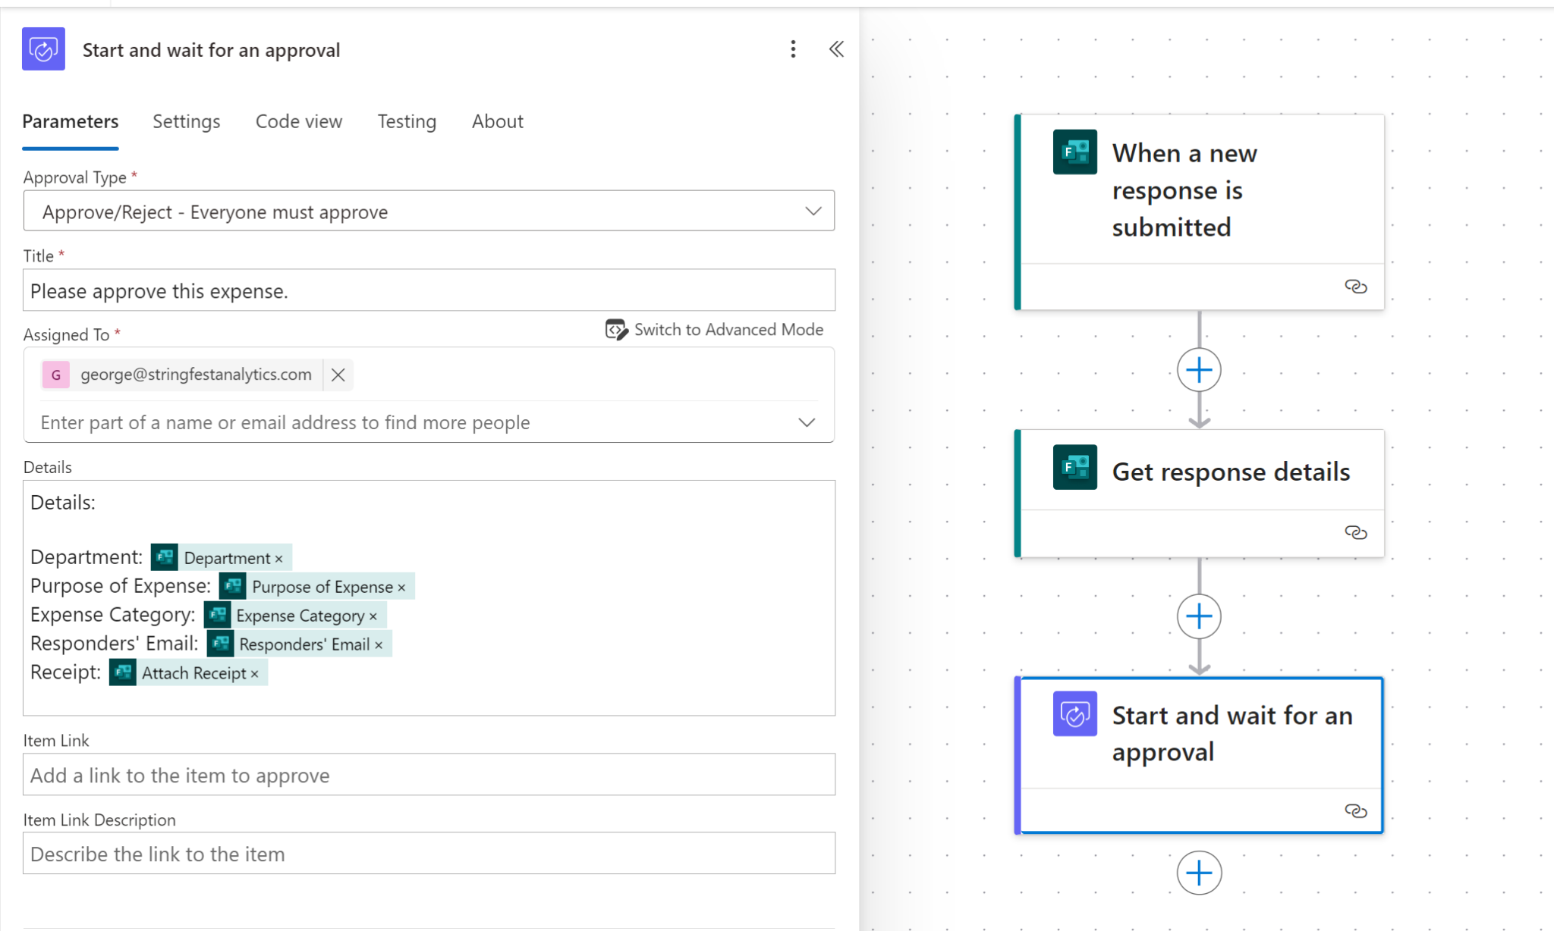Open the Testing tab

coord(407,122)
